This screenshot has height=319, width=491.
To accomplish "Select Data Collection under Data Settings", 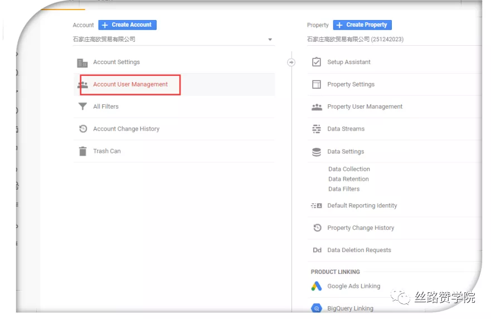I will click(x=349, y=169).
